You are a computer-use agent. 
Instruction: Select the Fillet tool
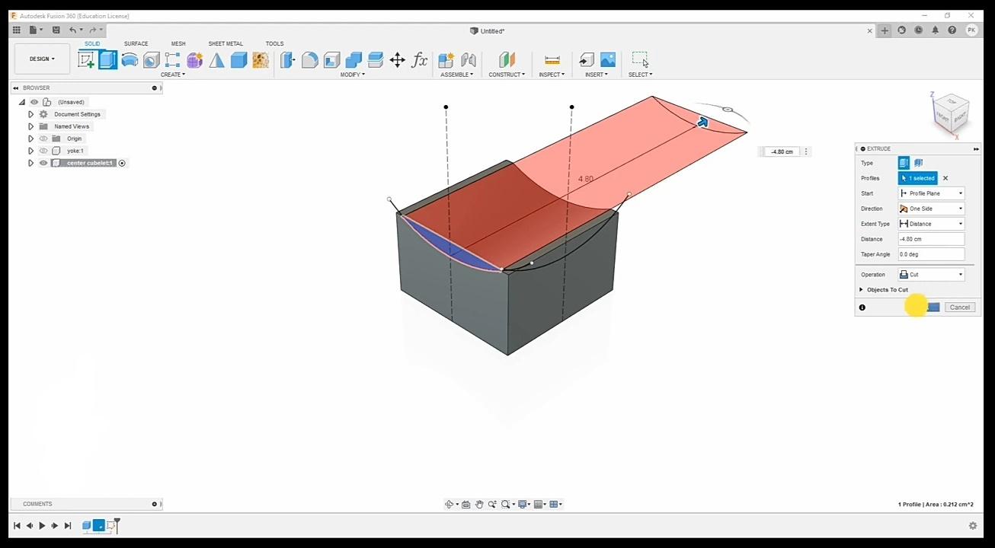(x=309, y=60)
